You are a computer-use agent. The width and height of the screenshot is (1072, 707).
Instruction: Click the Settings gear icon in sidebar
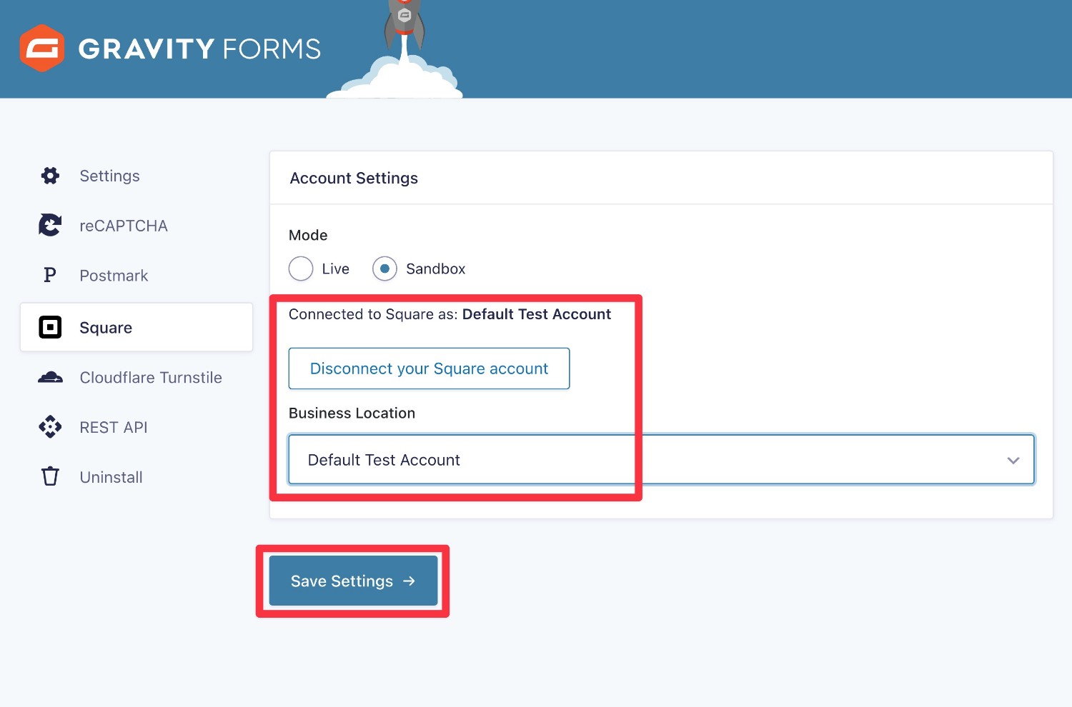[x=50, y=176]
